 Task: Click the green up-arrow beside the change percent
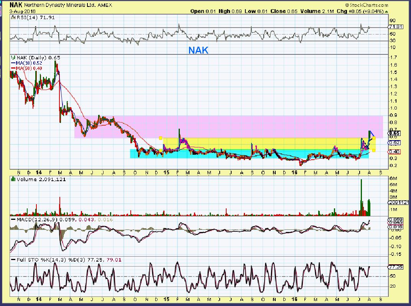[386, 11]
